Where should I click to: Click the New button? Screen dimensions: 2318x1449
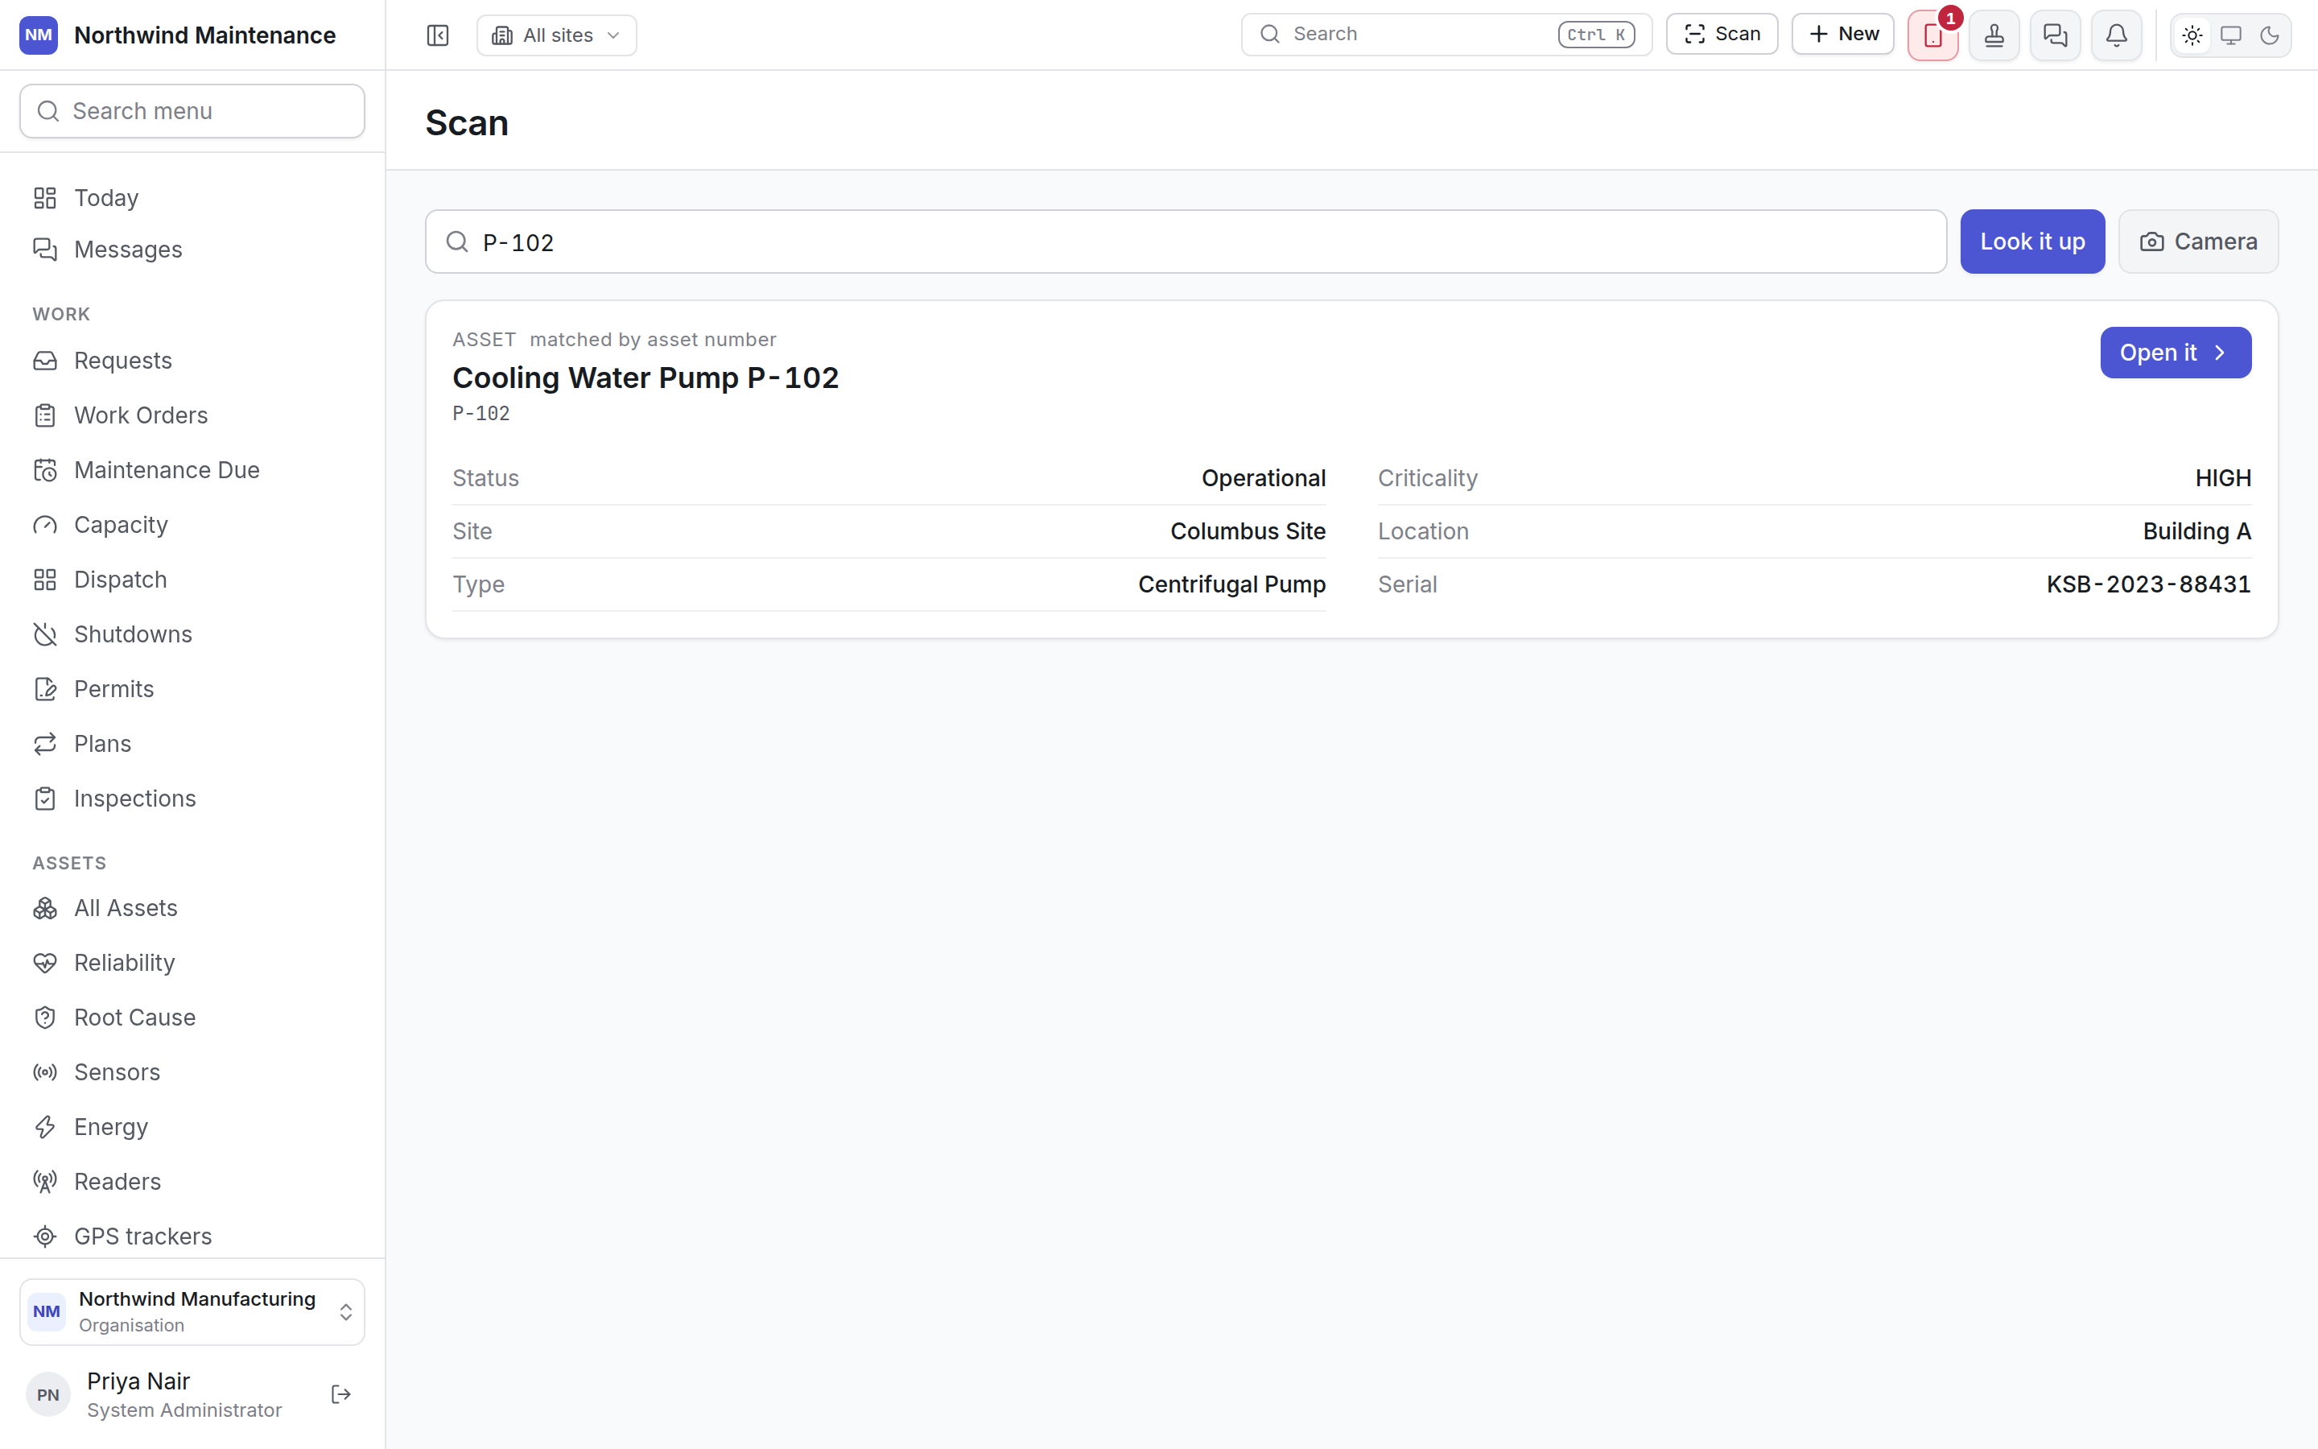point(1843,35)
